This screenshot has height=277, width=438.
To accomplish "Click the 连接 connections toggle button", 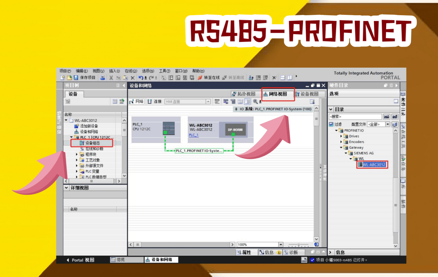I will [154, 102].
